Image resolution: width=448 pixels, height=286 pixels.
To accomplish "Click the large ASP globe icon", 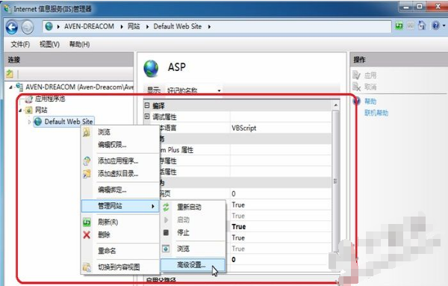I will (x=151, y=69).
